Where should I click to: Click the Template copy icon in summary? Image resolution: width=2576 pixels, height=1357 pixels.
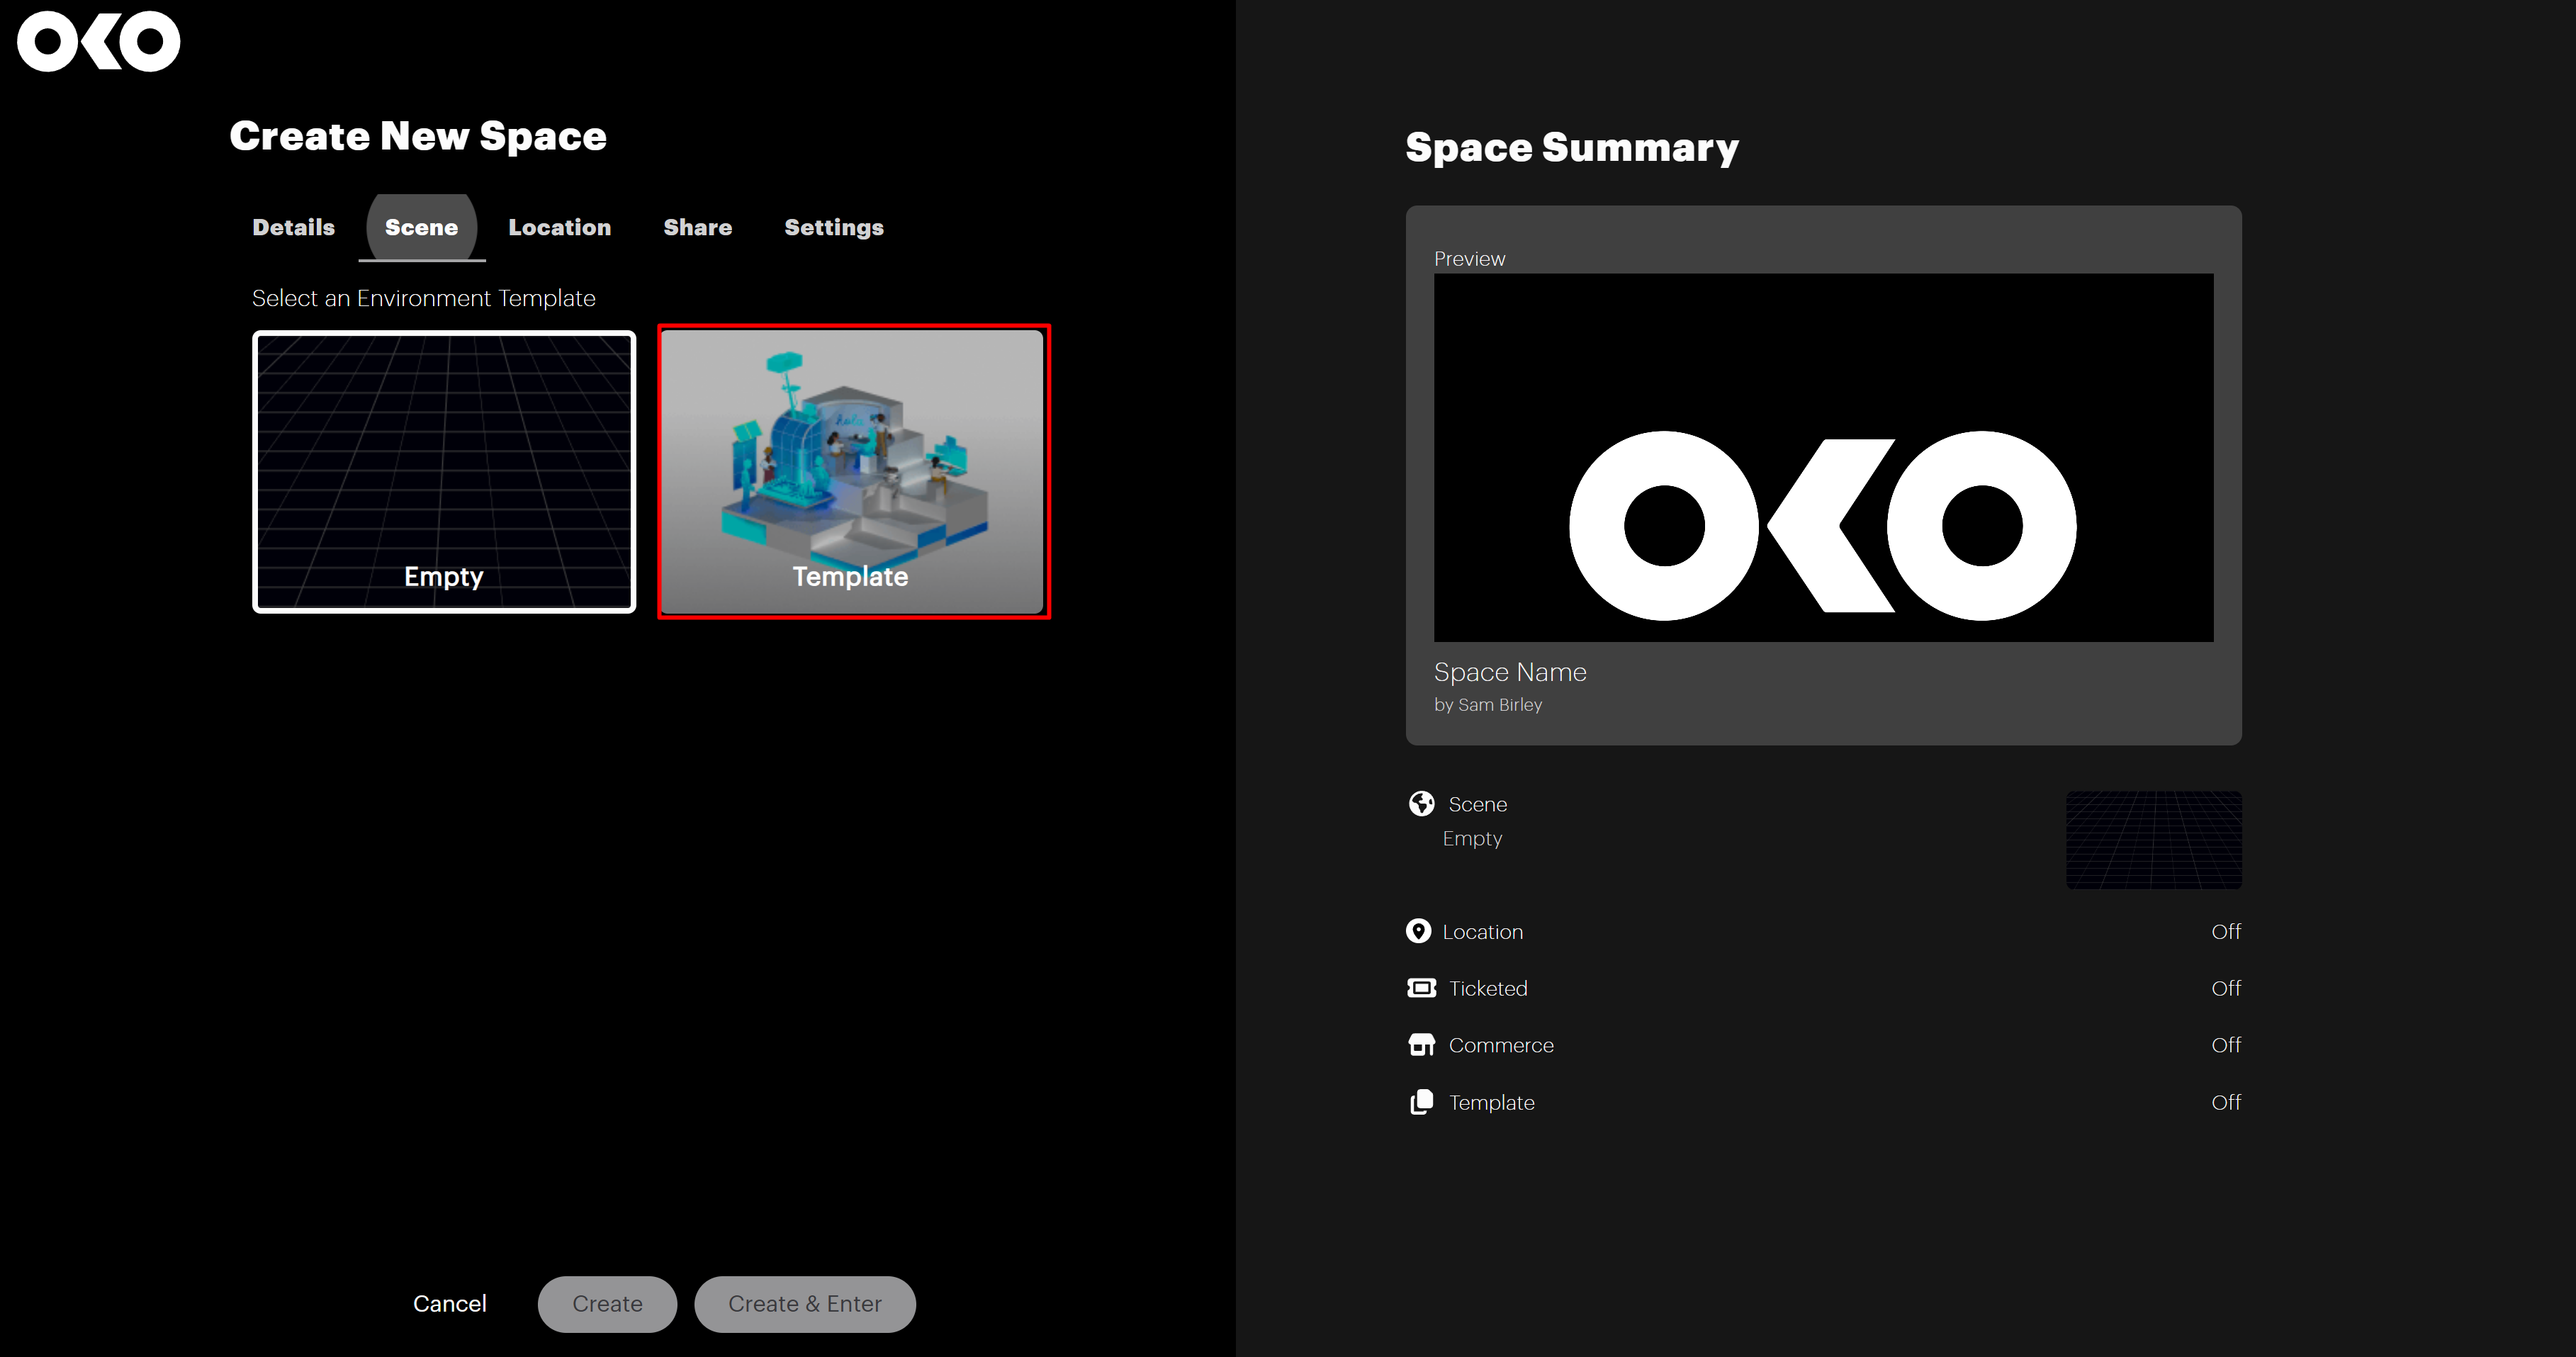tap(1421, 1102)
